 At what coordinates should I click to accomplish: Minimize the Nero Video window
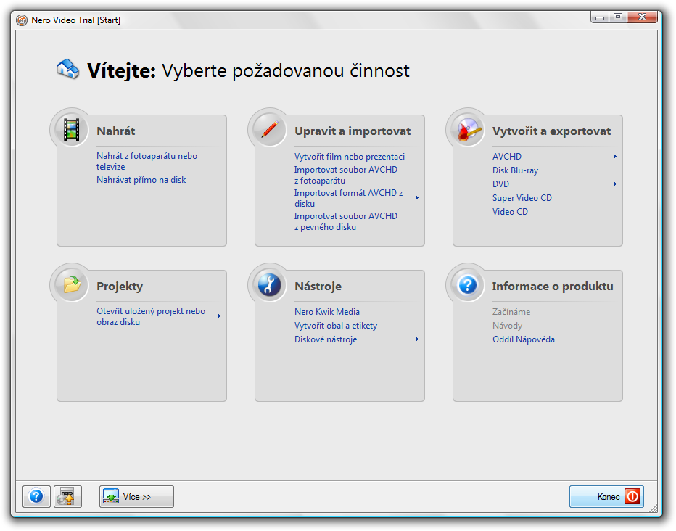(x=600, y=17)
